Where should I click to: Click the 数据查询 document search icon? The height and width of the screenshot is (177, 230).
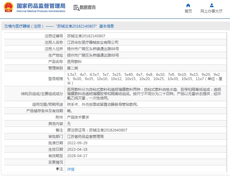point(76,7)
